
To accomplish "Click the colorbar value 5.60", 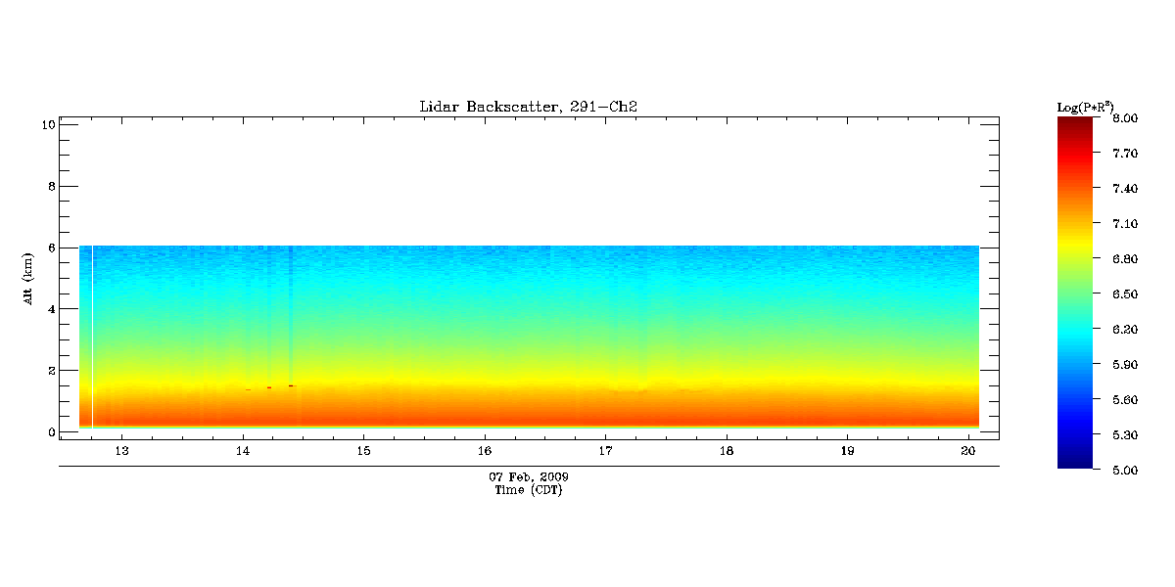I will (x=1124, y=400).
